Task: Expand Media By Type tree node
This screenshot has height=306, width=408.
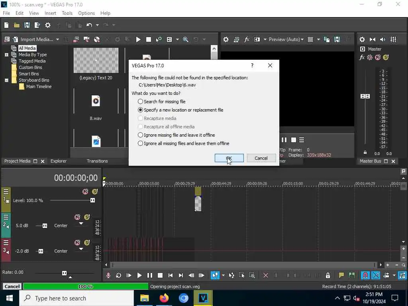Action: pyautogui.click(x=6, y=55)
